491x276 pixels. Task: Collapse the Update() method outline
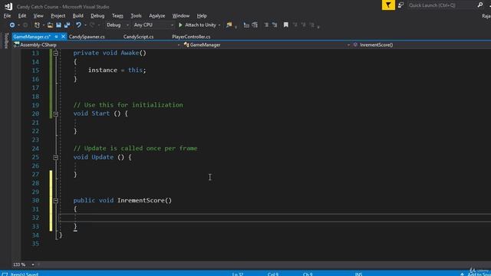[x=56, y=157]
